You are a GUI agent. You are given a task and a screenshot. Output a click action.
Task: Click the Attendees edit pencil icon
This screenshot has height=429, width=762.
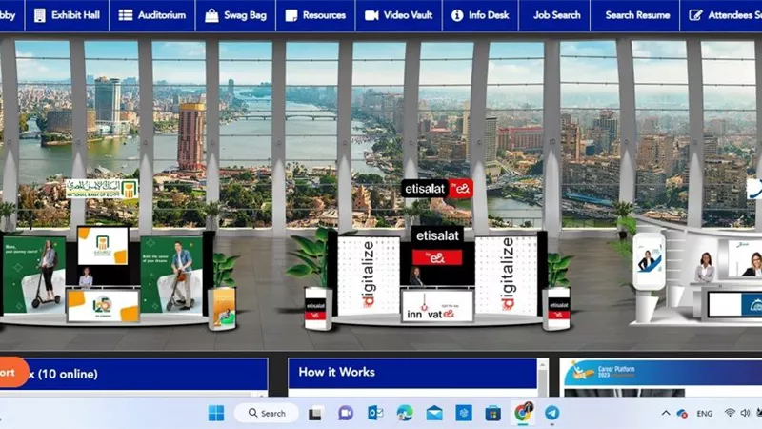click(695, 15)
